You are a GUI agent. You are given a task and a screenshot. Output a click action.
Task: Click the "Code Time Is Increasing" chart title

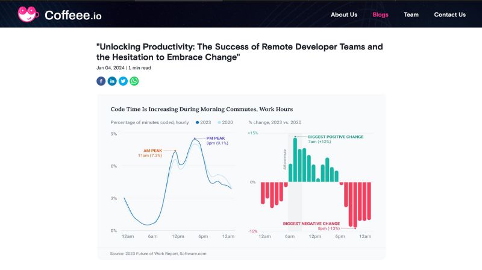(x=201, y=109)
